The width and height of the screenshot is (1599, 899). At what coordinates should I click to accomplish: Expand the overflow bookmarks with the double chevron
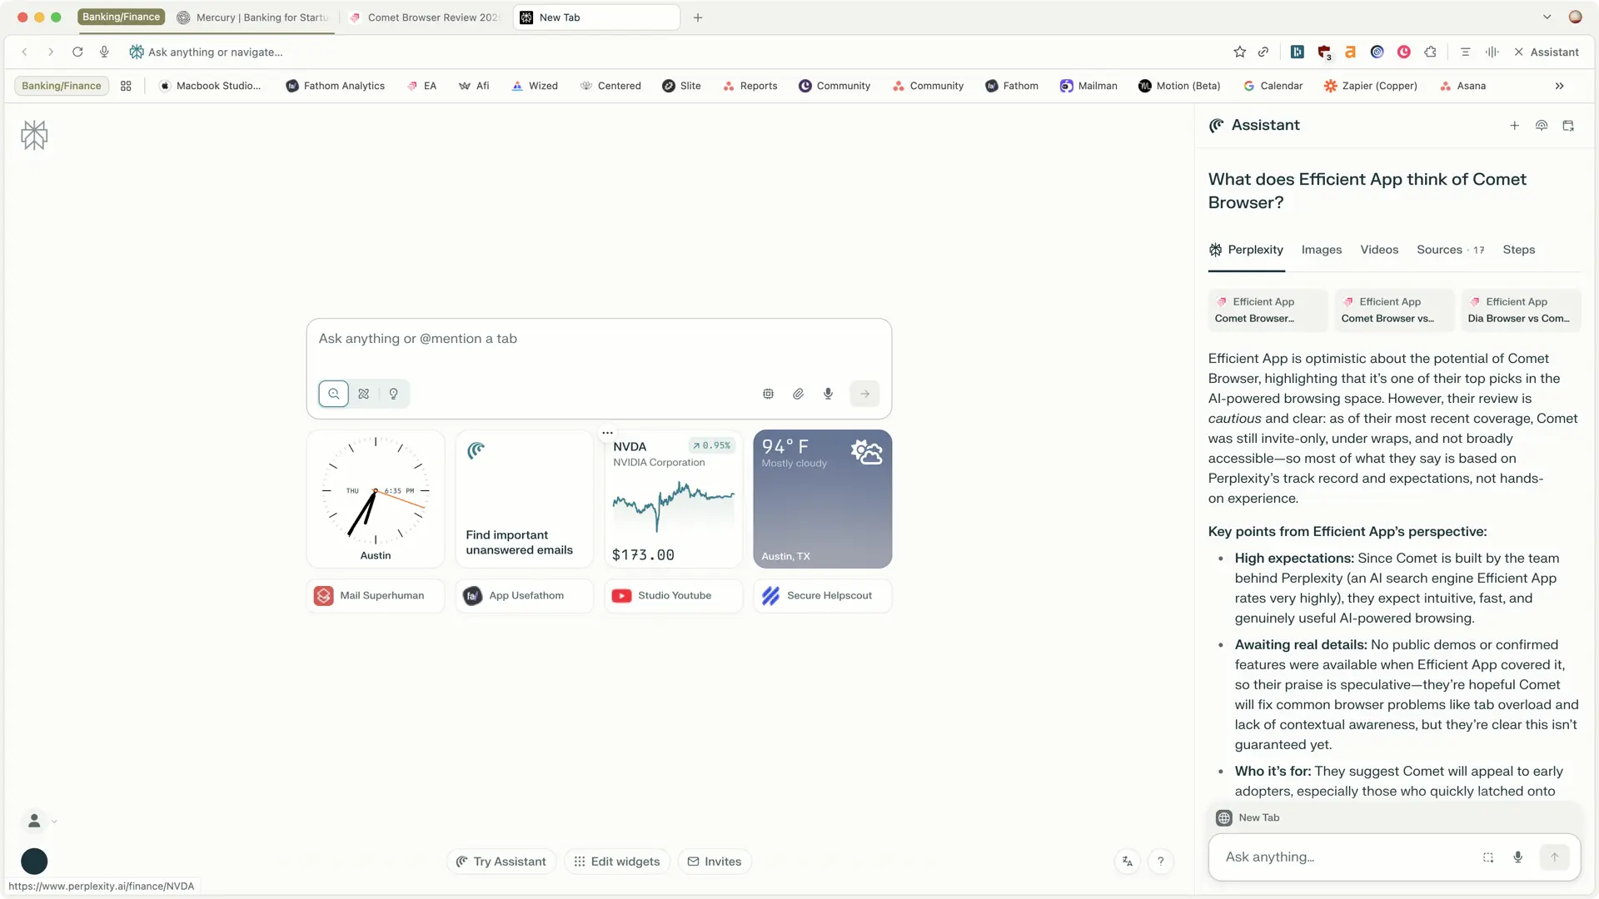(x=1559, y=86)
